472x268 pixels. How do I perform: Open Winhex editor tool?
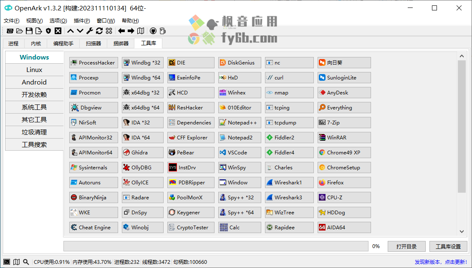(240, 93)
